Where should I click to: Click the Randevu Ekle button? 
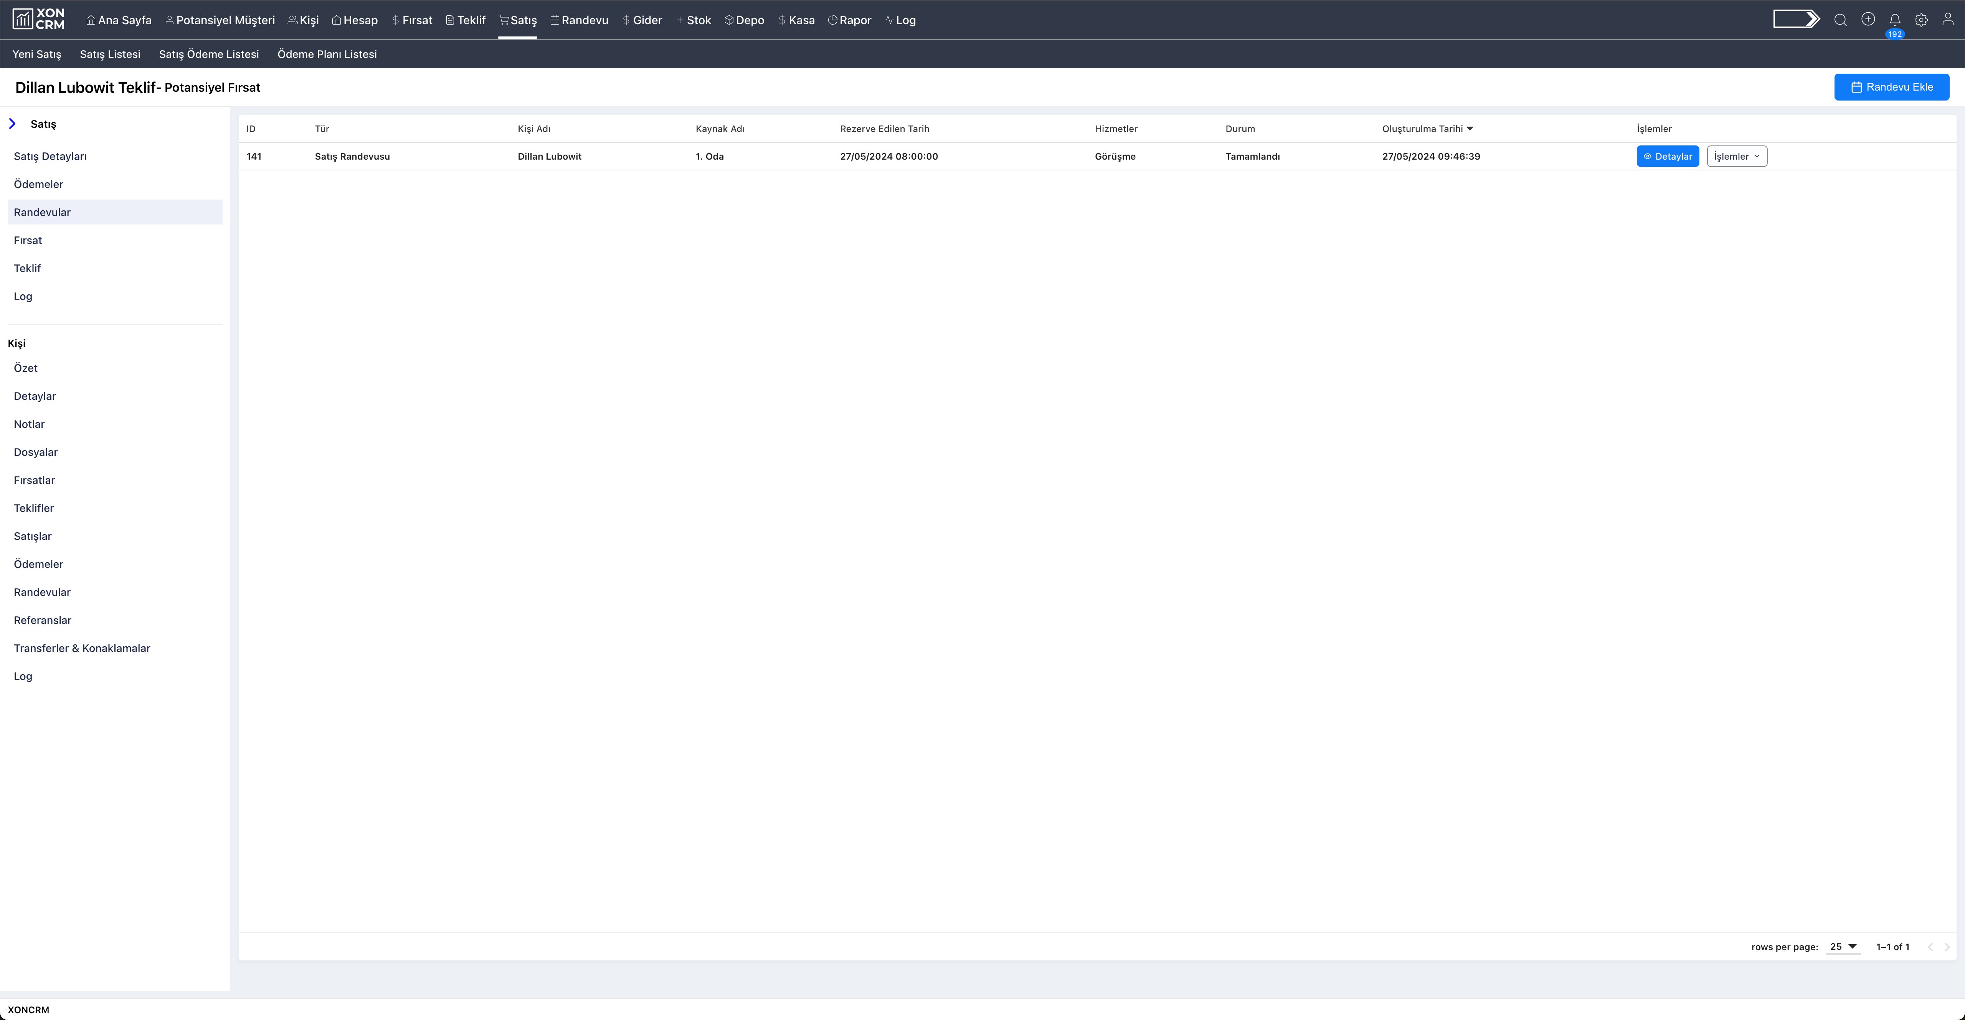1891,87
